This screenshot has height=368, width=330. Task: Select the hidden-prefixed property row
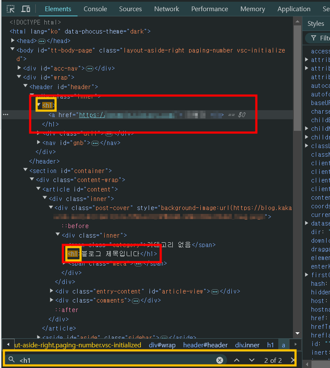(x=320, y=292)
